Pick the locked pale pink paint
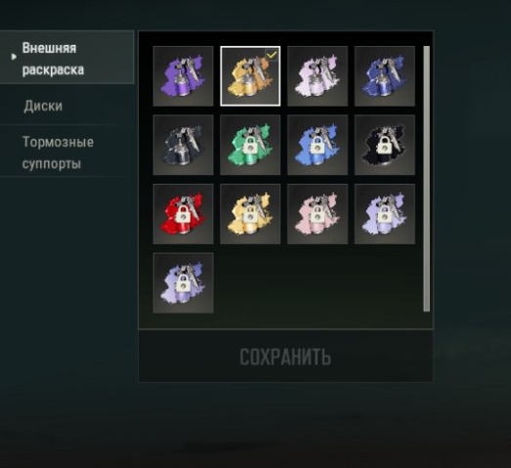 click(x=318, y=214)
